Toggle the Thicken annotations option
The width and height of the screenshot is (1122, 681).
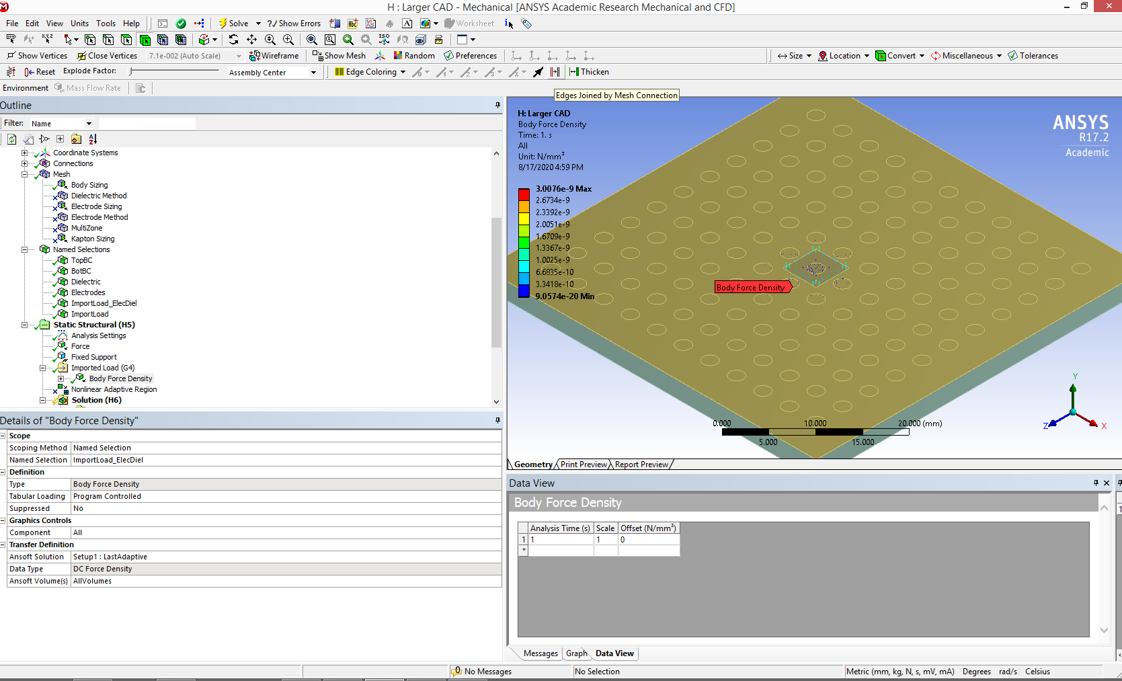click(x=589, y=72)
